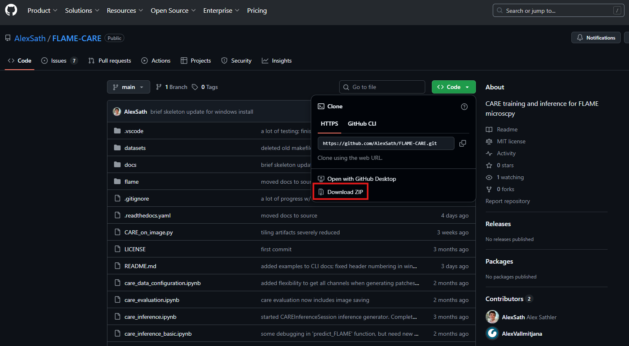629x346 pixels.
Task: Click Open with GitHub Desktop
Action: pyautogui.click(x=357, y=179)
